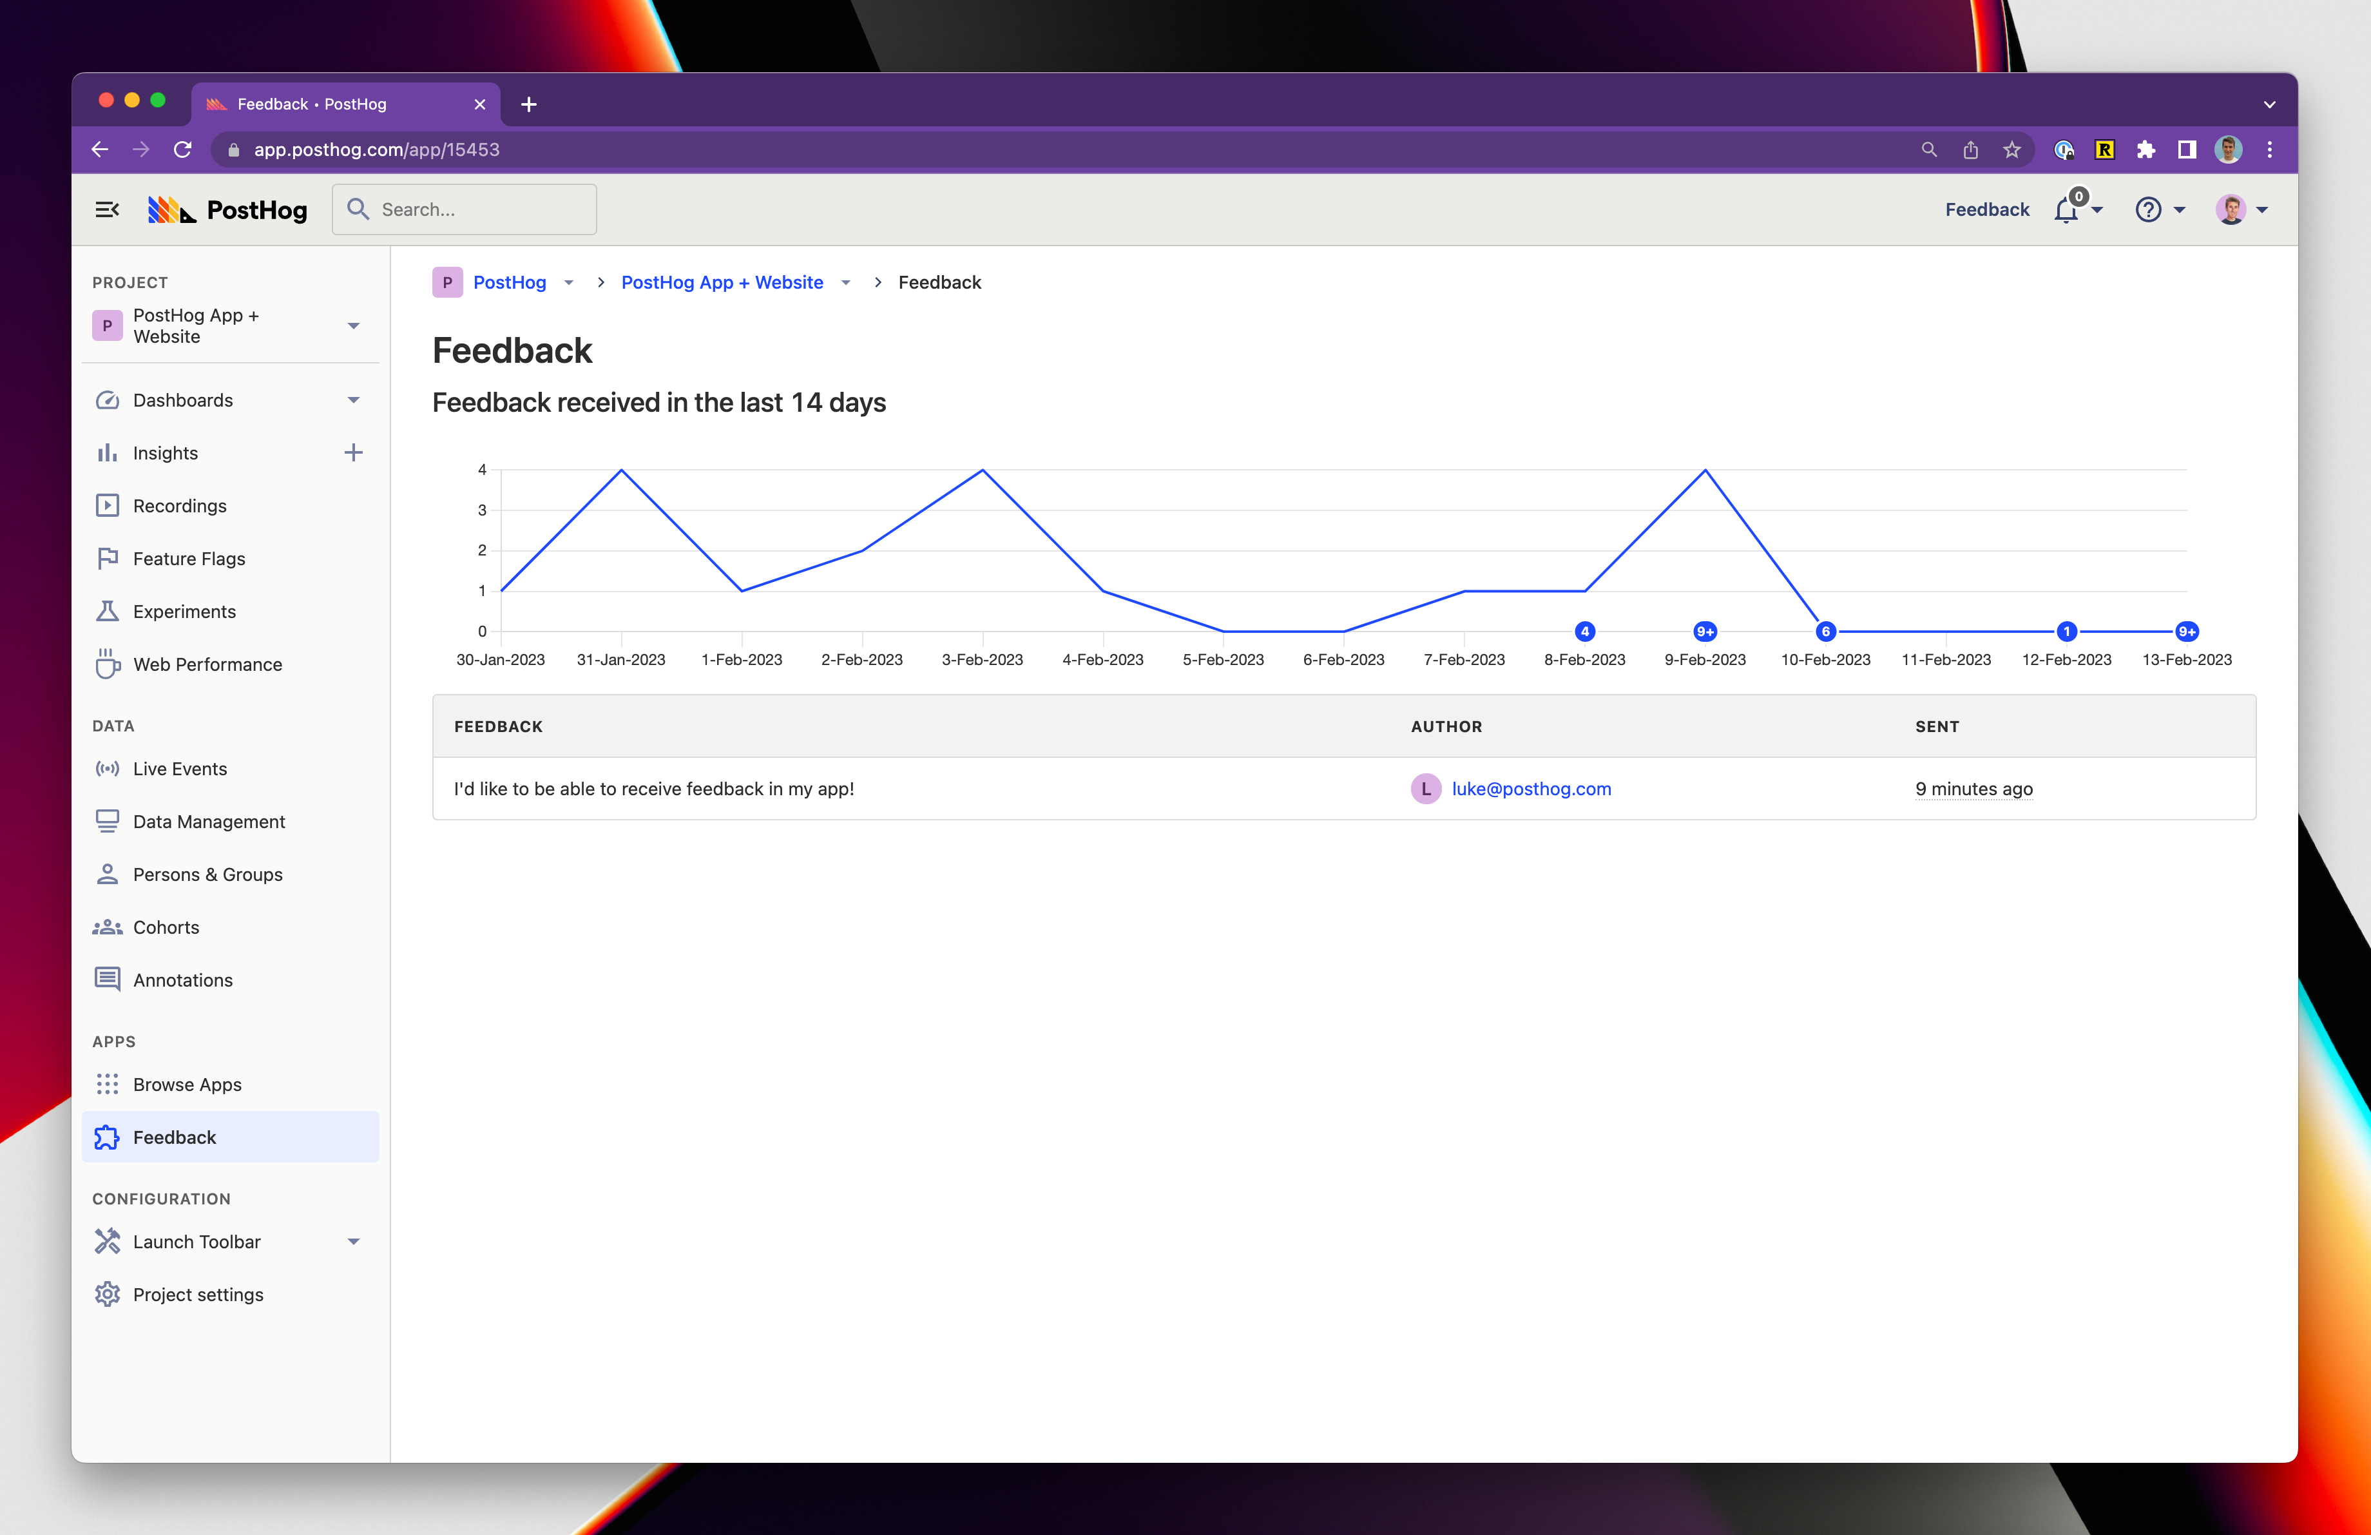The height and width of the screenshot is (1535, 2371).
Task: Open Recordings in the sidebar
Action: point(179,506)
